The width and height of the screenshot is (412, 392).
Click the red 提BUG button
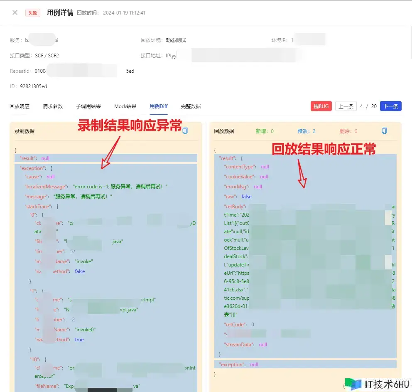coord(321,106)
